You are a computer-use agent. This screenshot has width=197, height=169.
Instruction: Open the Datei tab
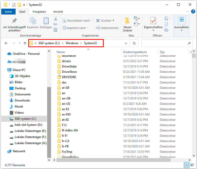pos(8,12)
